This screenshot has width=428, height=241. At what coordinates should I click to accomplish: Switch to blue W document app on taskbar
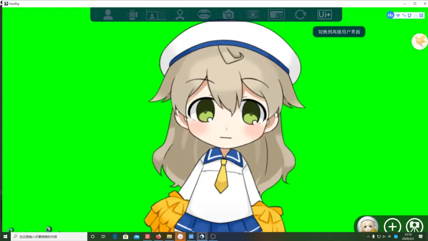pyautogui.click(x=191, y=236)
